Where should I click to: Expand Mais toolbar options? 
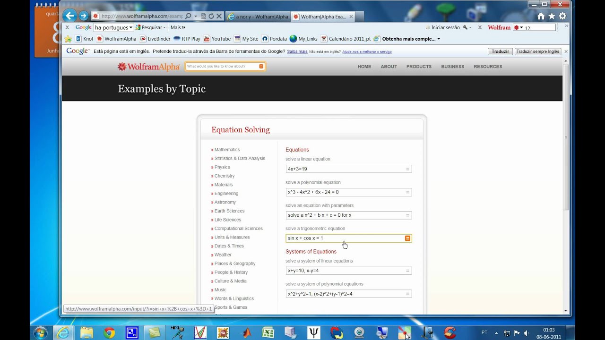[178, 27]
